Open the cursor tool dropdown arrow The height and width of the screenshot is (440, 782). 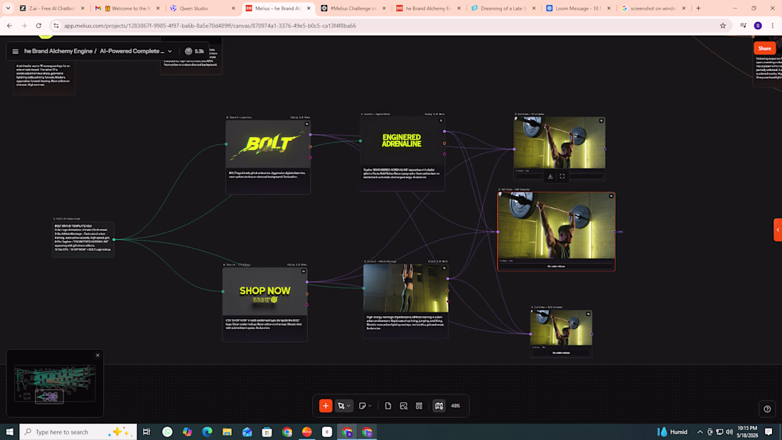(348, 406)
